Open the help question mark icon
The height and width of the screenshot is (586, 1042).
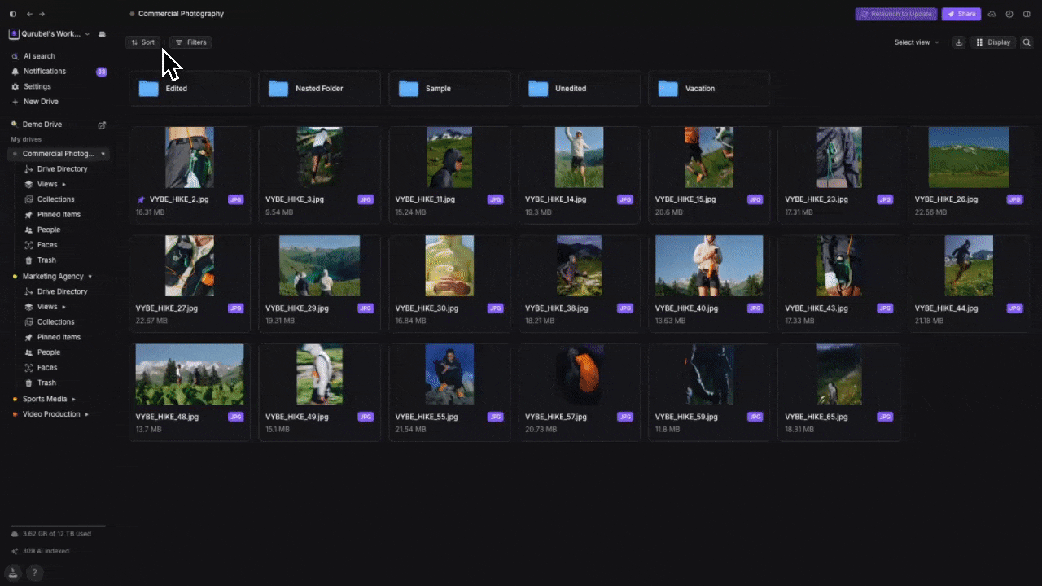pyautogui.click(x=35, y=573)
